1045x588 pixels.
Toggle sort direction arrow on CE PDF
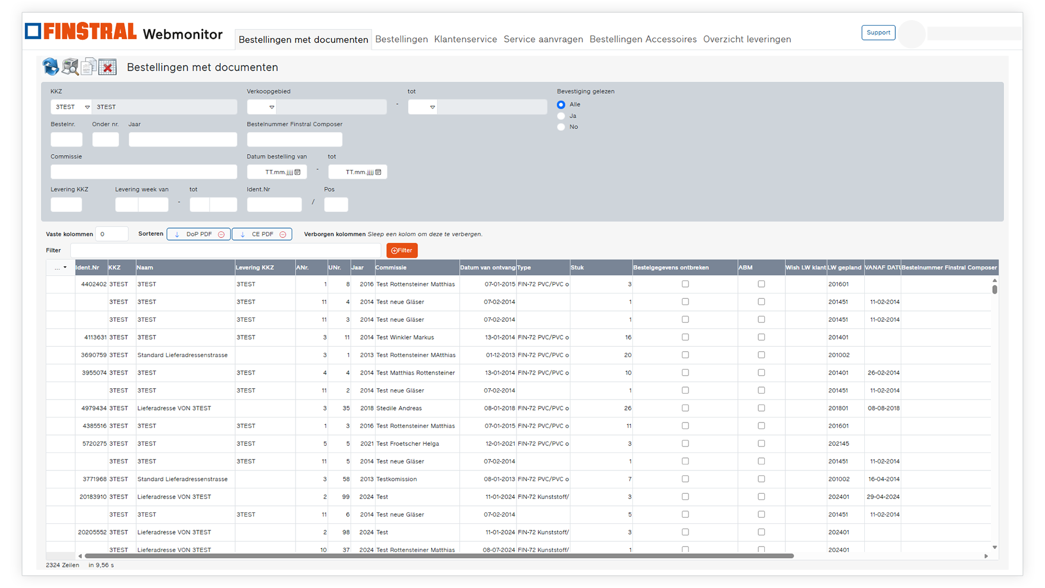tap(243, 235)
